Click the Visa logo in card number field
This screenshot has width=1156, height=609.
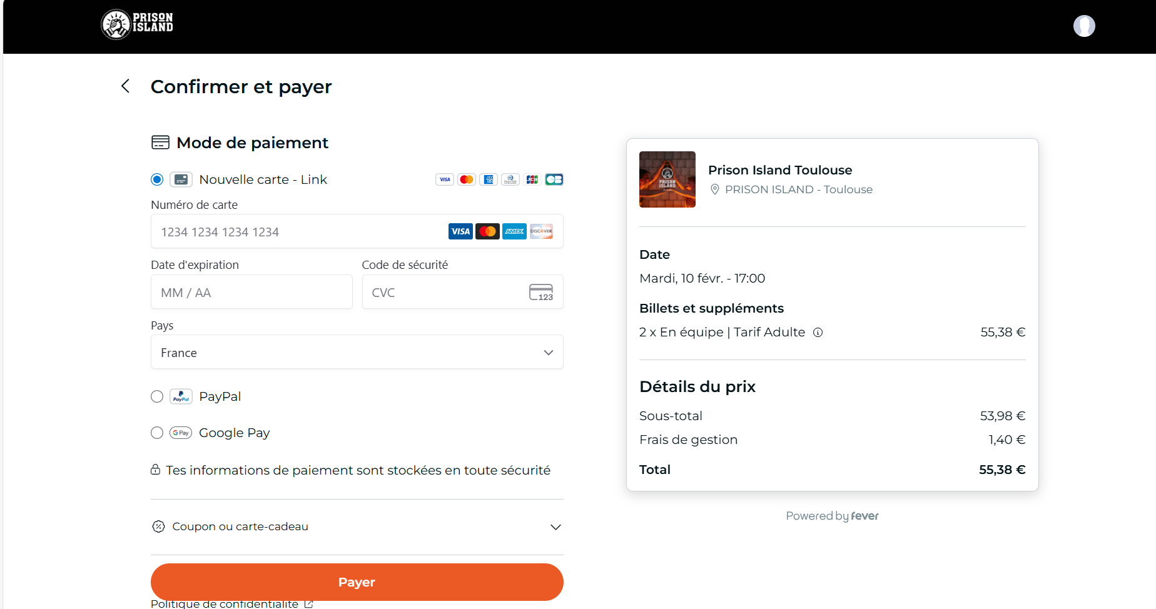[x=460, y=231]
